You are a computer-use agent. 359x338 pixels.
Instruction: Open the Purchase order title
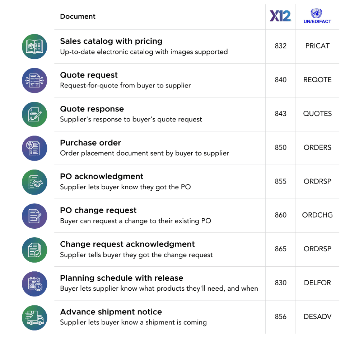click(x=90, y=143)
